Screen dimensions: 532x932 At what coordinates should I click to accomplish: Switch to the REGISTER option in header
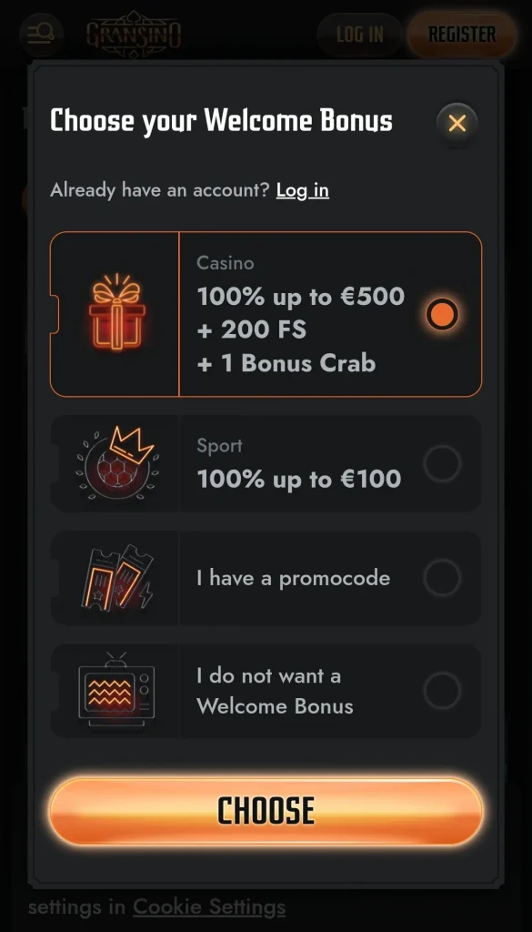[461, 35]
